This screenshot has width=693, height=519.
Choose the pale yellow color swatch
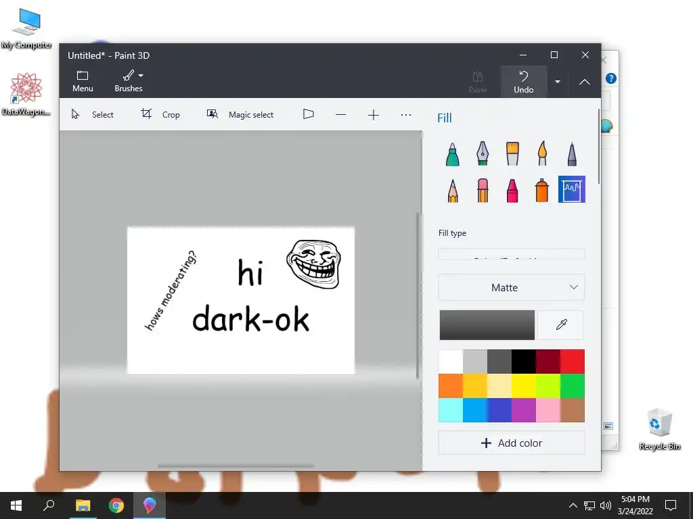point(499,386)
